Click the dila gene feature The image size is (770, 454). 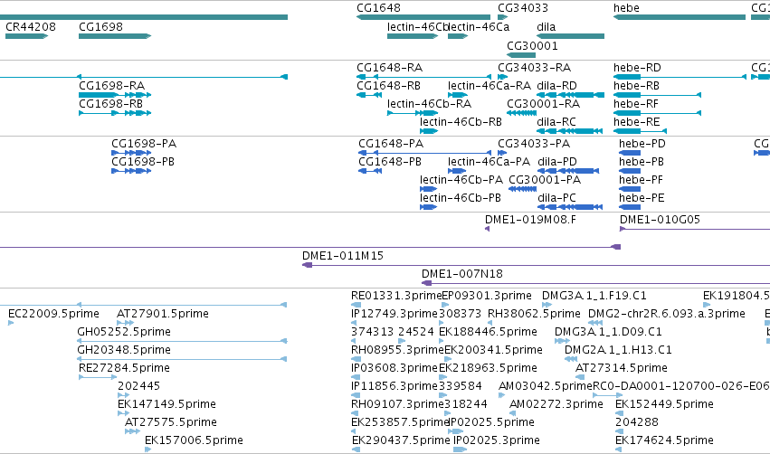click(571, 36)
